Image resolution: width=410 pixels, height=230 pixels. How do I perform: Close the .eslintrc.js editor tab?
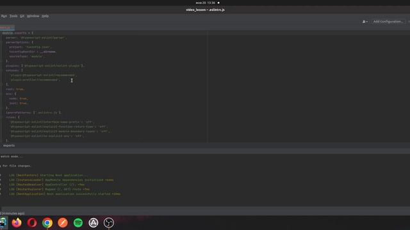tap(13, 27)
